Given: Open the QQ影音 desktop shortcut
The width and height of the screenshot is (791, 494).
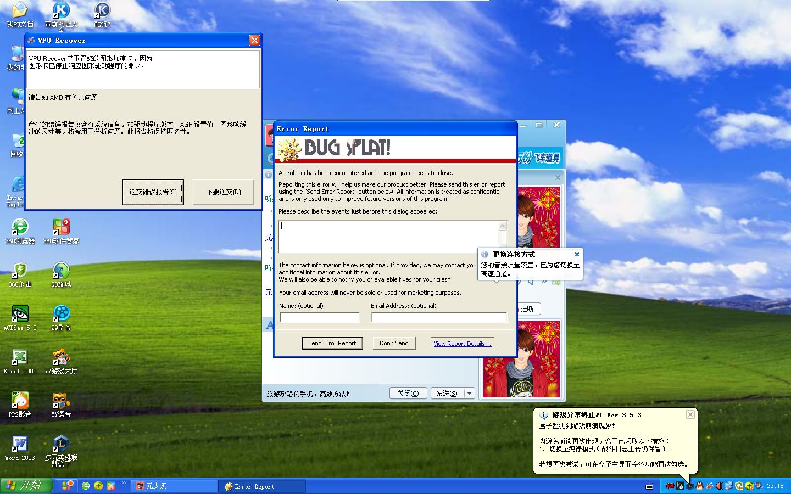Looking at the screenshot, I should pos(61,317).
